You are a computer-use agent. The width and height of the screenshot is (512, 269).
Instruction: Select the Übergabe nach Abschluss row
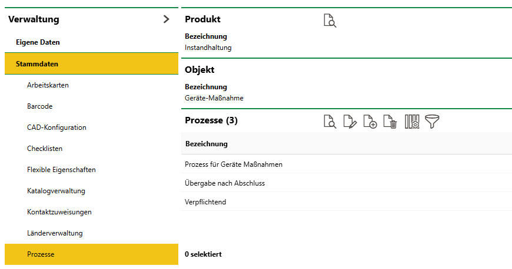(225, 183)
